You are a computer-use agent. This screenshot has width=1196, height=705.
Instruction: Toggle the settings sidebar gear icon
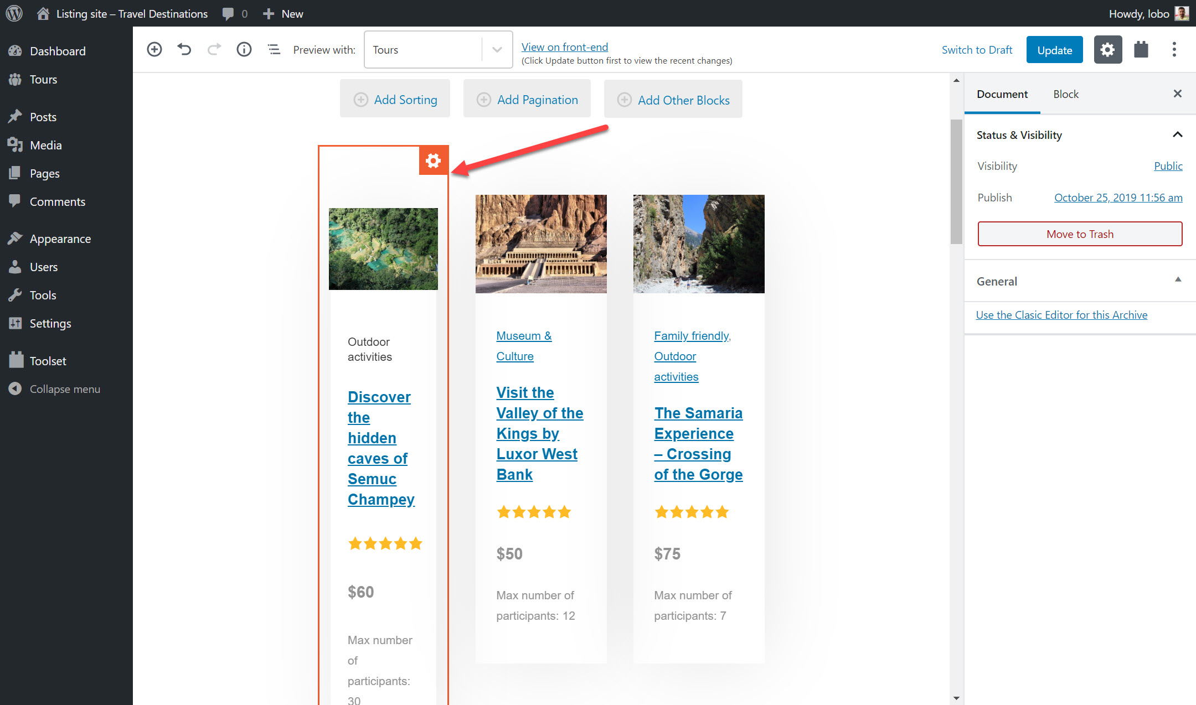[x=1107, y=49]
